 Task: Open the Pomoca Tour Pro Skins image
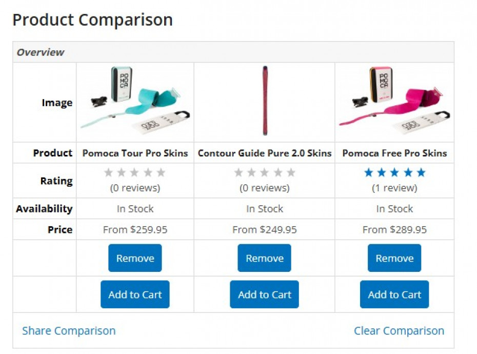[x=135, y=102]
